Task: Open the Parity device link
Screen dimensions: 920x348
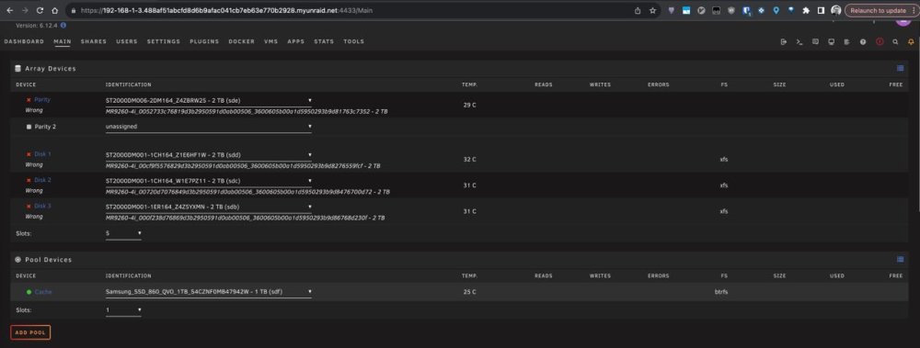Action: (x=42, y=100)
